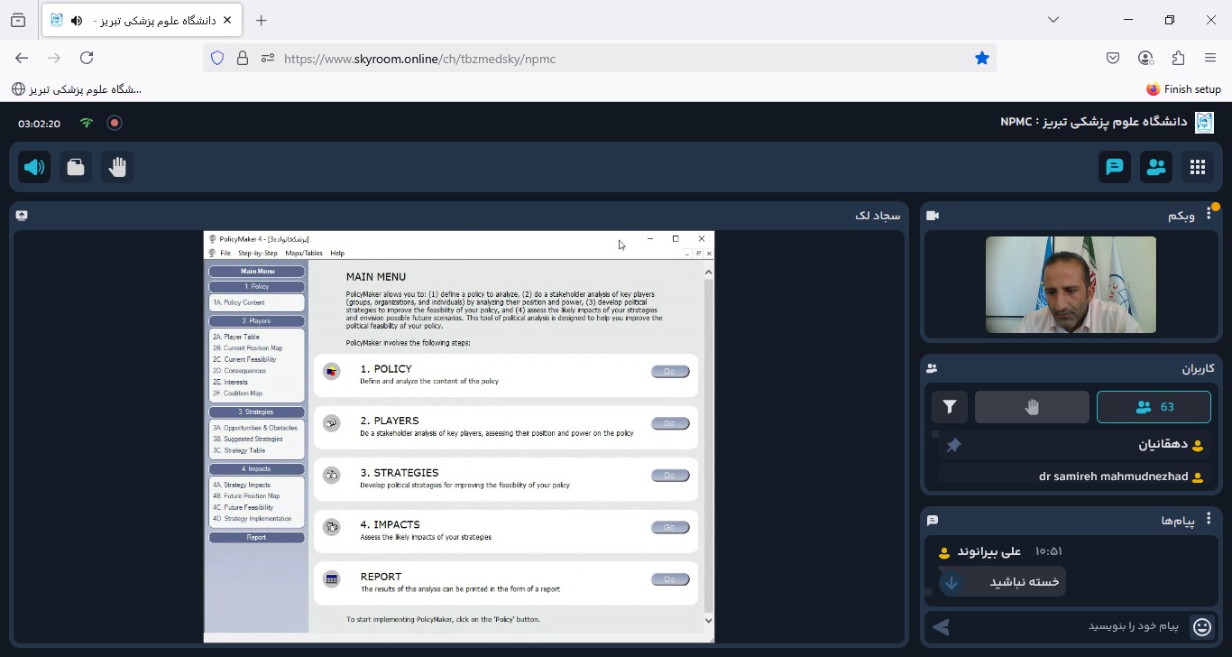Screen dimensions: 1232x657
Task: Bookmark this page with star icon
Action: pos(982,58)
